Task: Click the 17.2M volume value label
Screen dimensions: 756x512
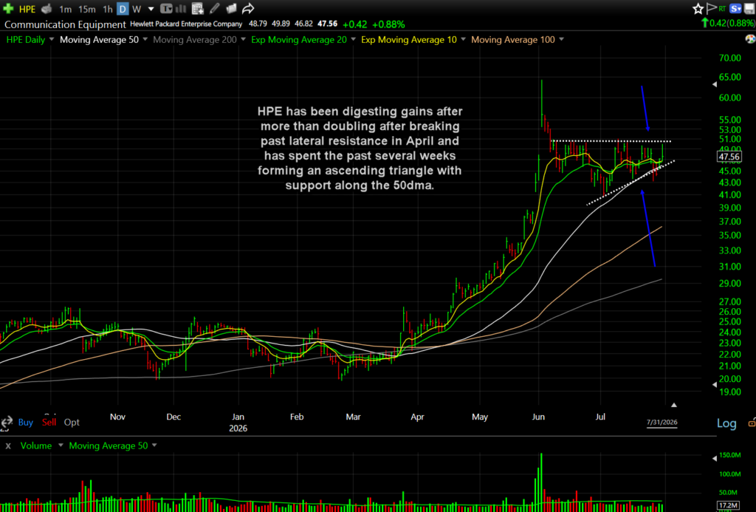Action: point(729,506)
